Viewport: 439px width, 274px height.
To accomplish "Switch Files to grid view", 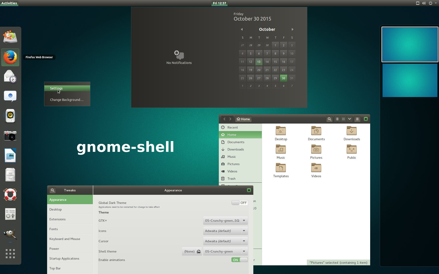I will (343, 119).
